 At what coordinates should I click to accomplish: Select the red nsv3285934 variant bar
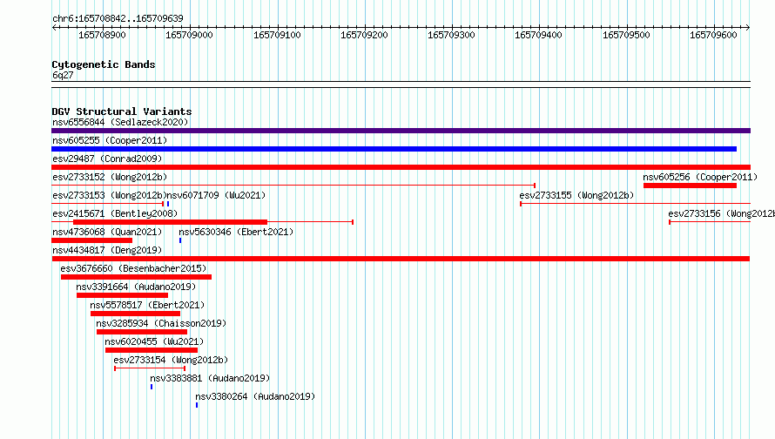click(x=142, y=332)
